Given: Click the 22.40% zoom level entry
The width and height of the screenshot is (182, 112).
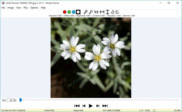Looking at the screenshot, I should point(177,110).
